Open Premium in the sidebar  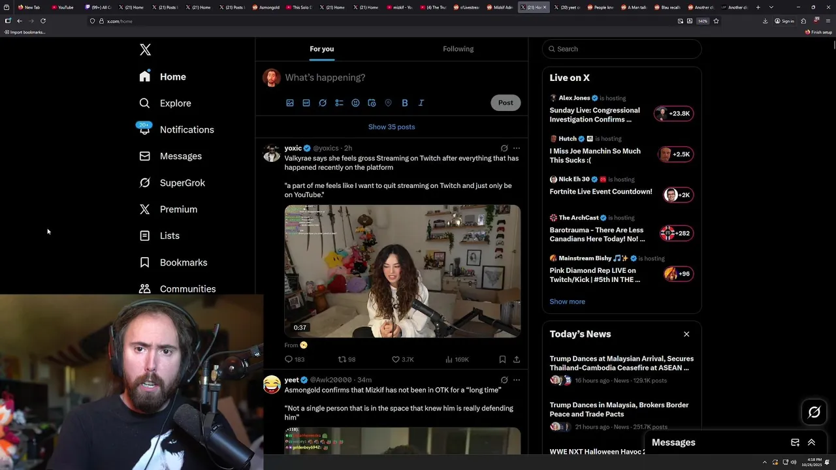[168, 210]
